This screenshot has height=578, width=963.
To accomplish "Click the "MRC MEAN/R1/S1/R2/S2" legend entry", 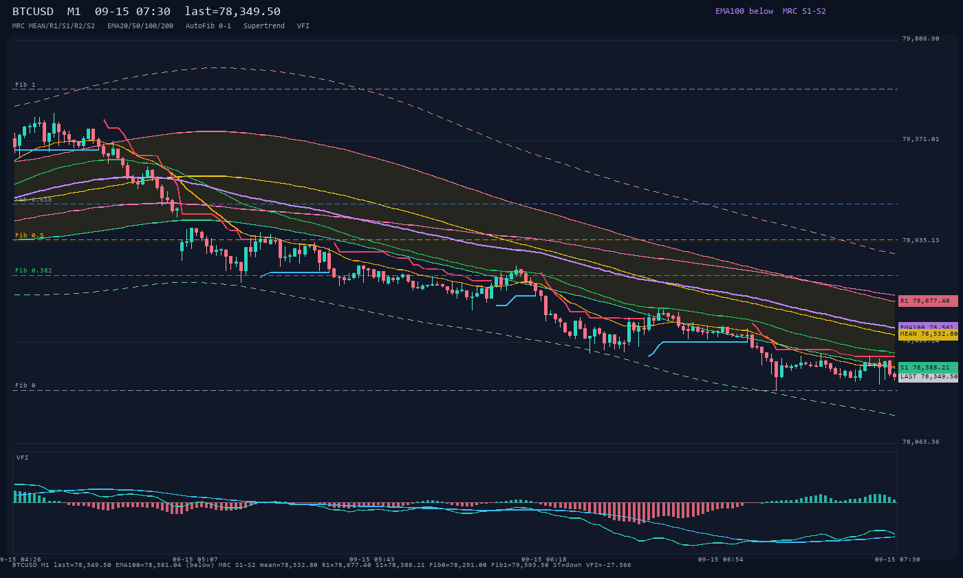I will pyautogui.click(x=54, y=26).
